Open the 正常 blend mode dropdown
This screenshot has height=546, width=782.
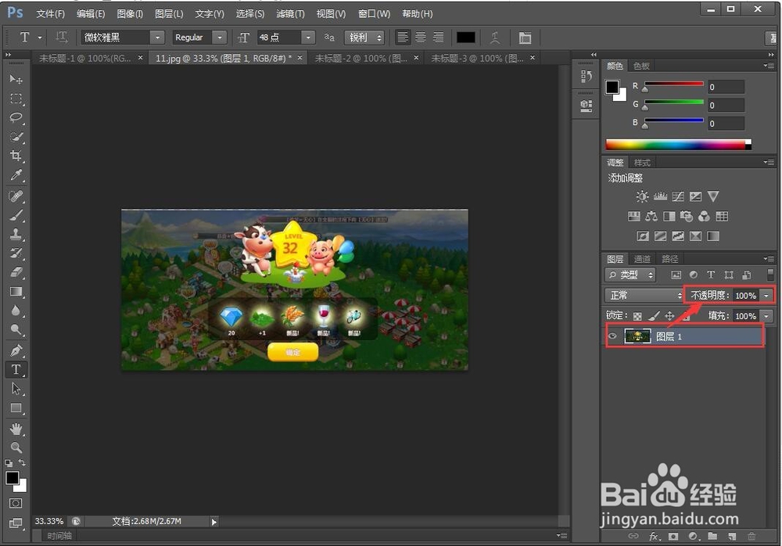click(644, 296)
